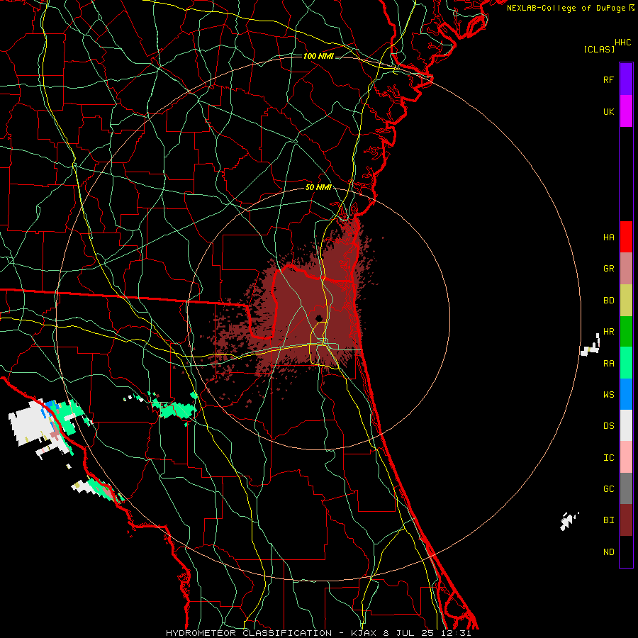This screenshot has width=638, height=638.
Task: Click the [CLAS] units label
Action: 599,49
